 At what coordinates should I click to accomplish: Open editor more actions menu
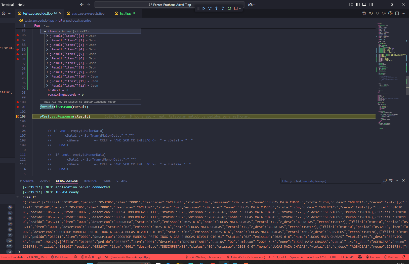tap(403, 13)
